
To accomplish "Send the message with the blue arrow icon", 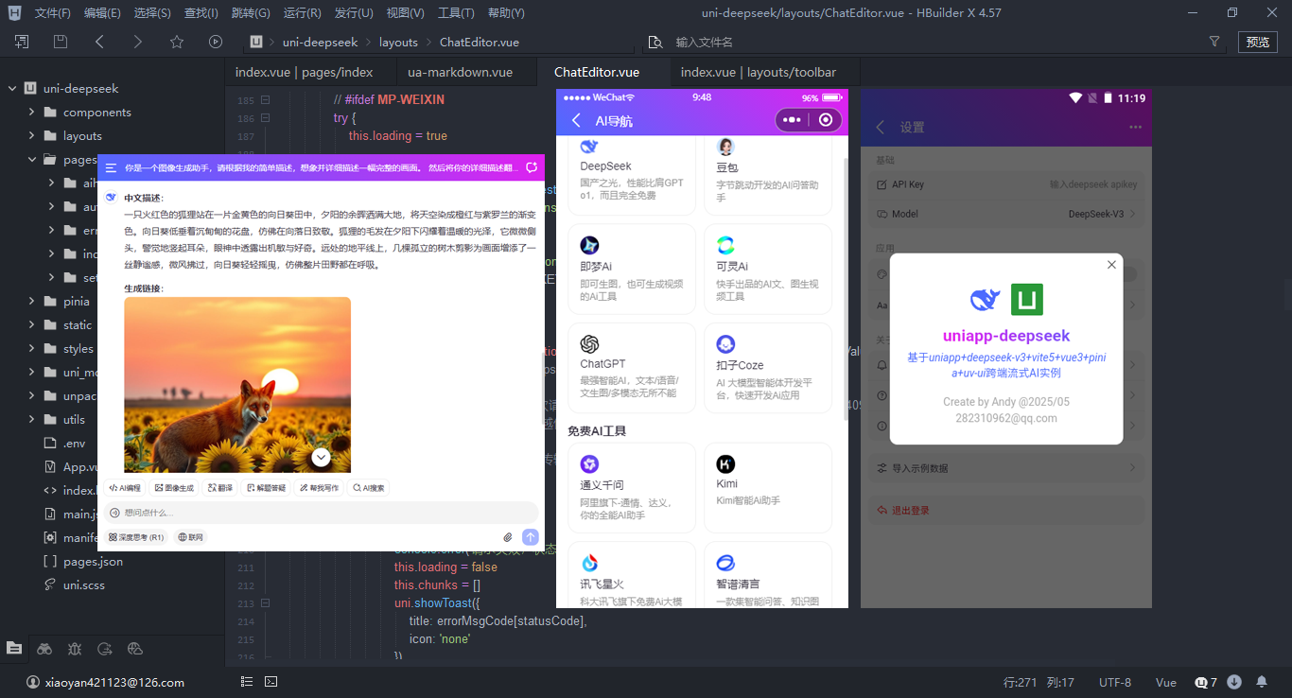I will 531,535.
